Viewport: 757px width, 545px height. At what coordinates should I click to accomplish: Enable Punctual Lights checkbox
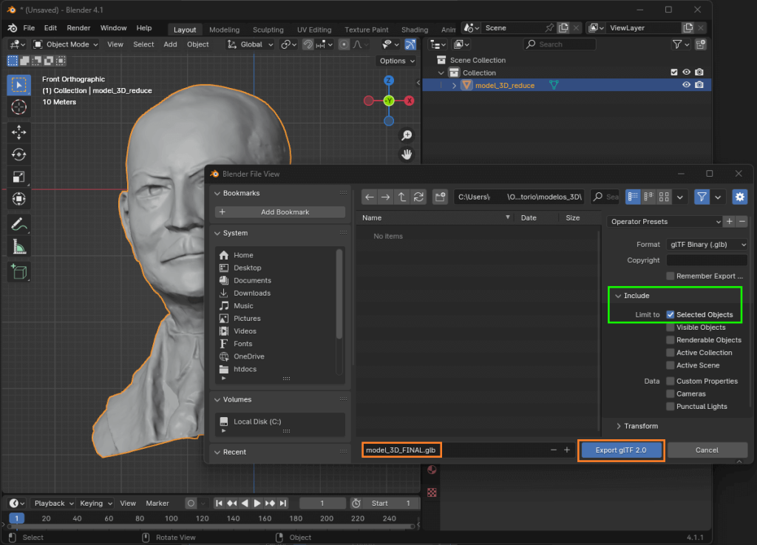pyautogui.click(x=670, y=407)
